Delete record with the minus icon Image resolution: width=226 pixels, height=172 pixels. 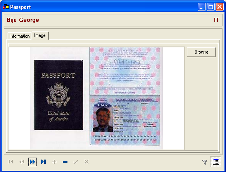pyautogui.click(x=65, y=162)
